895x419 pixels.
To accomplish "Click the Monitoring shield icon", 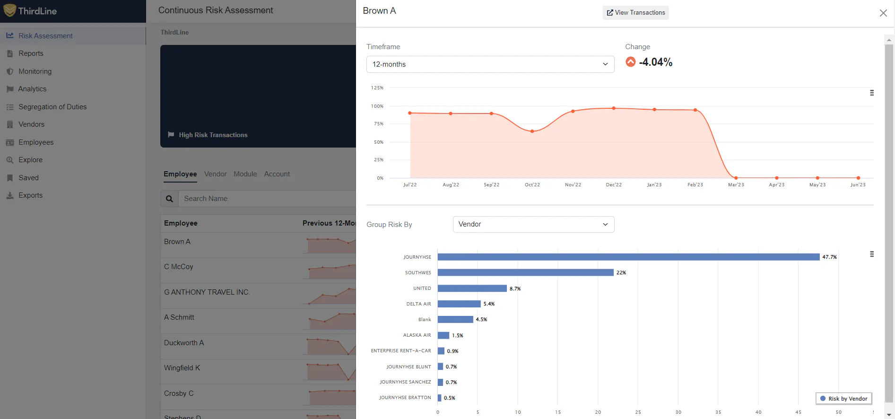I will [9, 71].
